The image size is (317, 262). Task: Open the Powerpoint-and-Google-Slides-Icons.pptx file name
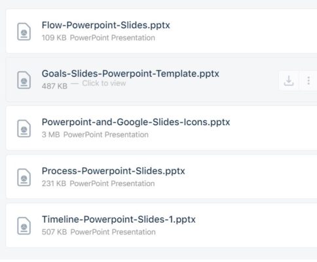click(136, 122)
